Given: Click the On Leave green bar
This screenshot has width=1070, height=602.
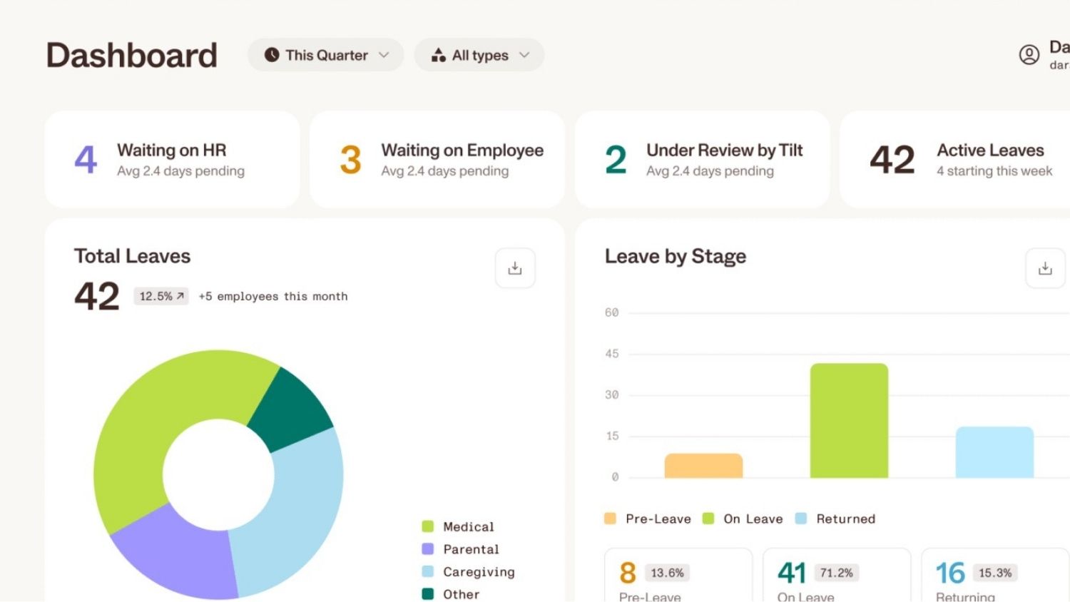Looking at the screenshot, I should click(x=849, y=421).
